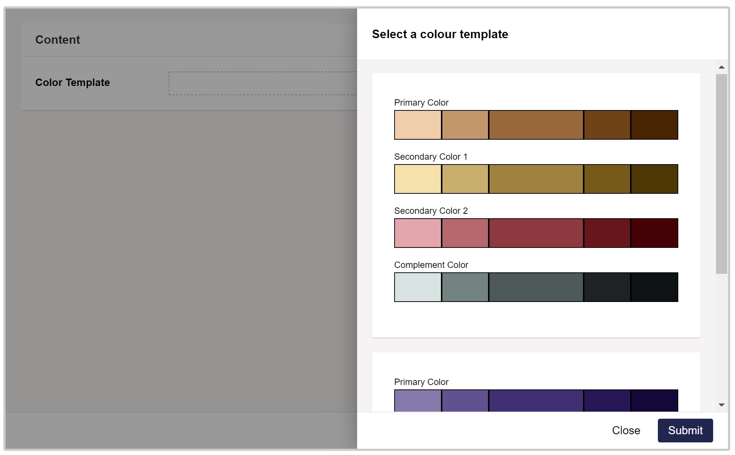Click the 'Primary Color' label in first template
735x455 pixels.
pyautogui.click(x=421, y=103)
